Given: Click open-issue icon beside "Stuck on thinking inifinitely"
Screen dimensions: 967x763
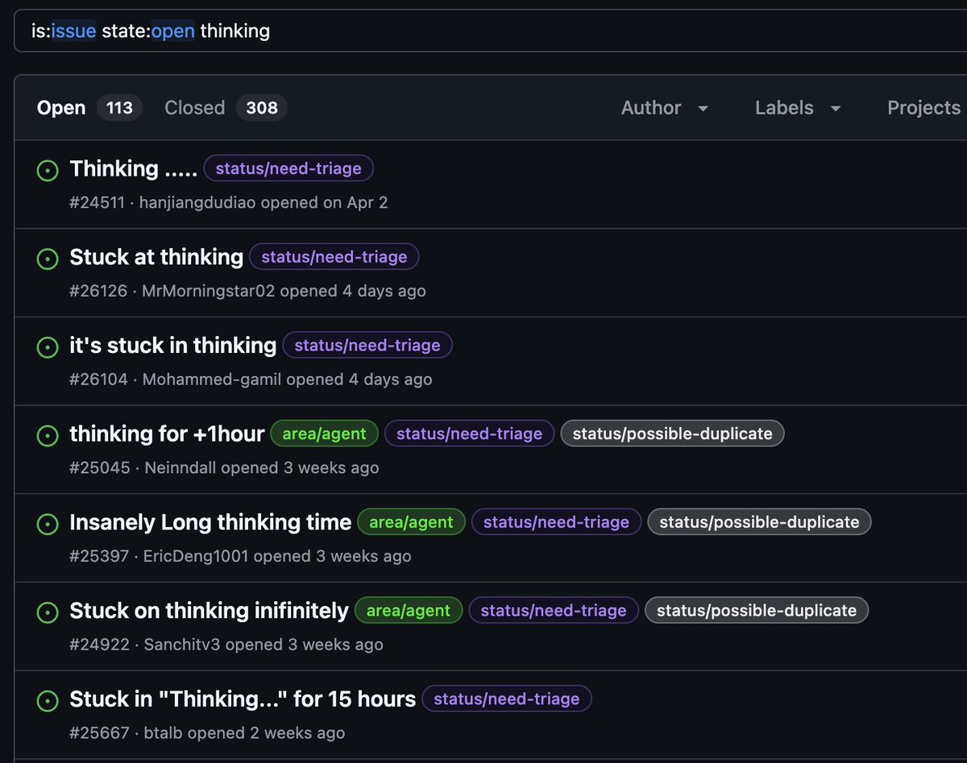Looking at the screenshot, I should pyautogui.click(x=48, y=613).
